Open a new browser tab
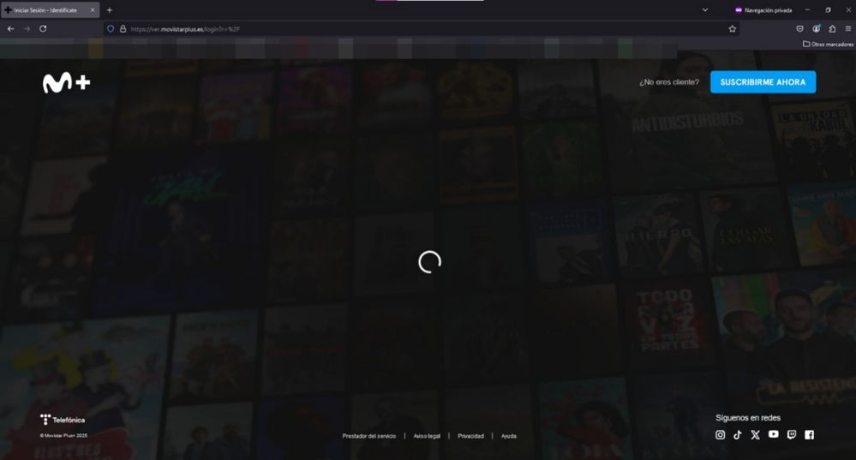Image resolution: width=856 pixels, height=460 pixels. click(x=110, y=9)
